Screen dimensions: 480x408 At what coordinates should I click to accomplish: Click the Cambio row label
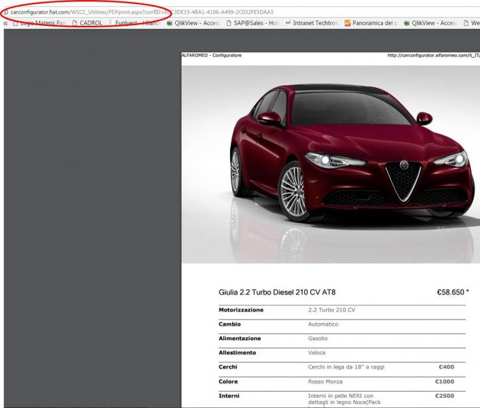229,324
